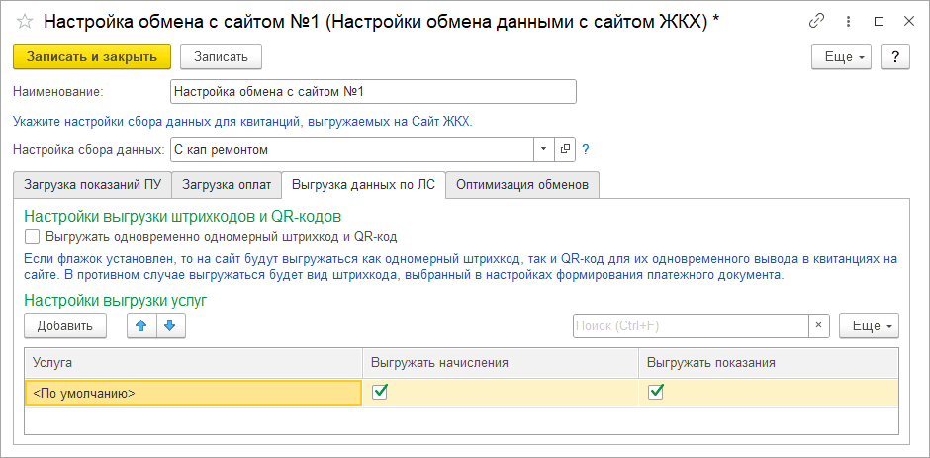Click the favorites star icon in title
This screenshot has width=930, height=458.
tap(25, 21)
